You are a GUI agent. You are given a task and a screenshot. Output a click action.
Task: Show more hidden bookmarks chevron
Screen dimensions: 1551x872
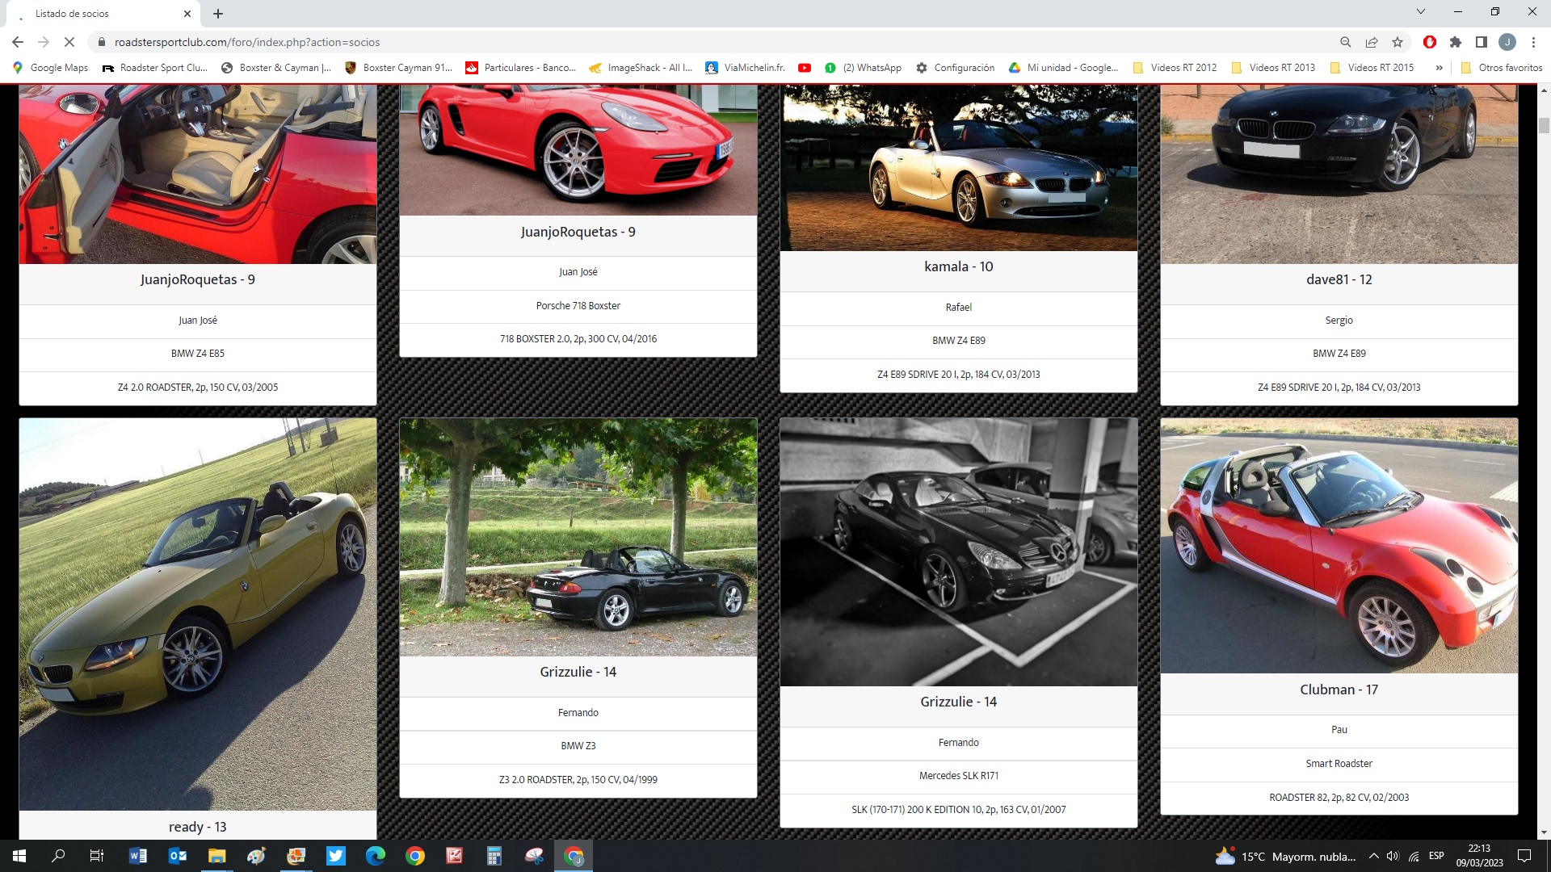coord(1439,68)
